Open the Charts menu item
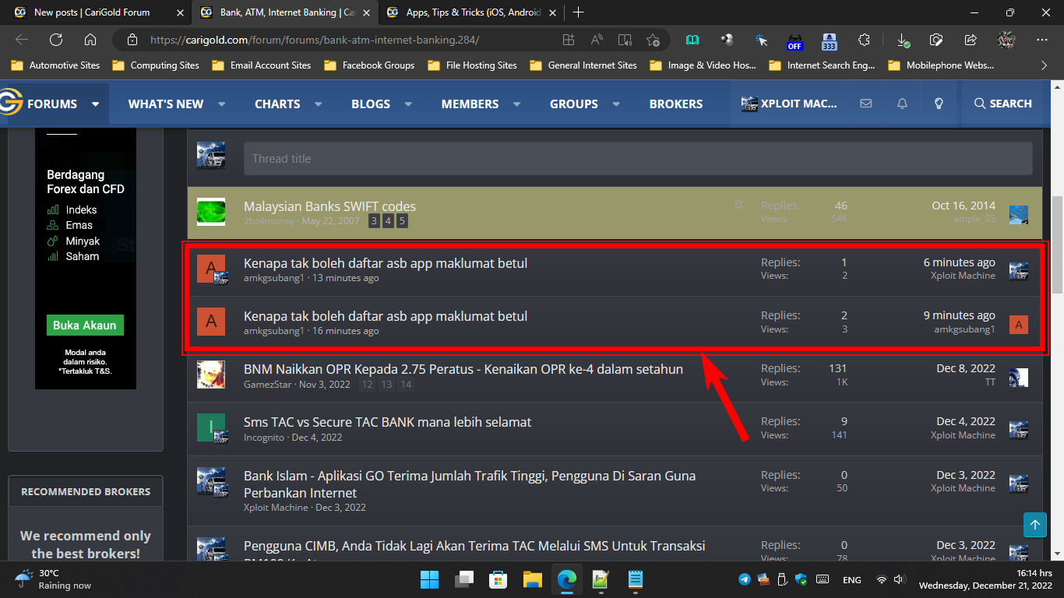The width and height of the screenshot is (1064, 598). click(x=277, y=104)
